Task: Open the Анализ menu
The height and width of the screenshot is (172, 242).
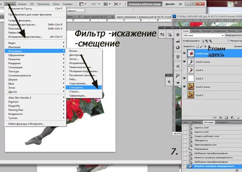Action: point(22,4)
